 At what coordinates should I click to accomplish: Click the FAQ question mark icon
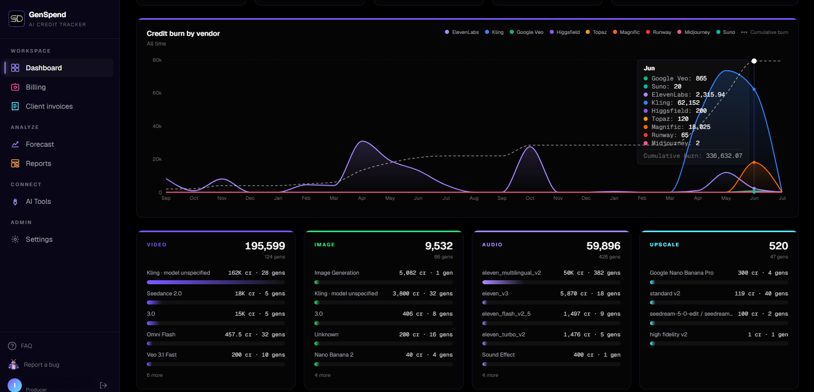[x=12, y=346]
